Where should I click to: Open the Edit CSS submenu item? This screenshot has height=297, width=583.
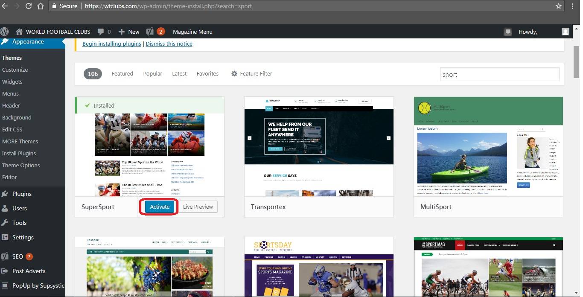tap(12, 129)
